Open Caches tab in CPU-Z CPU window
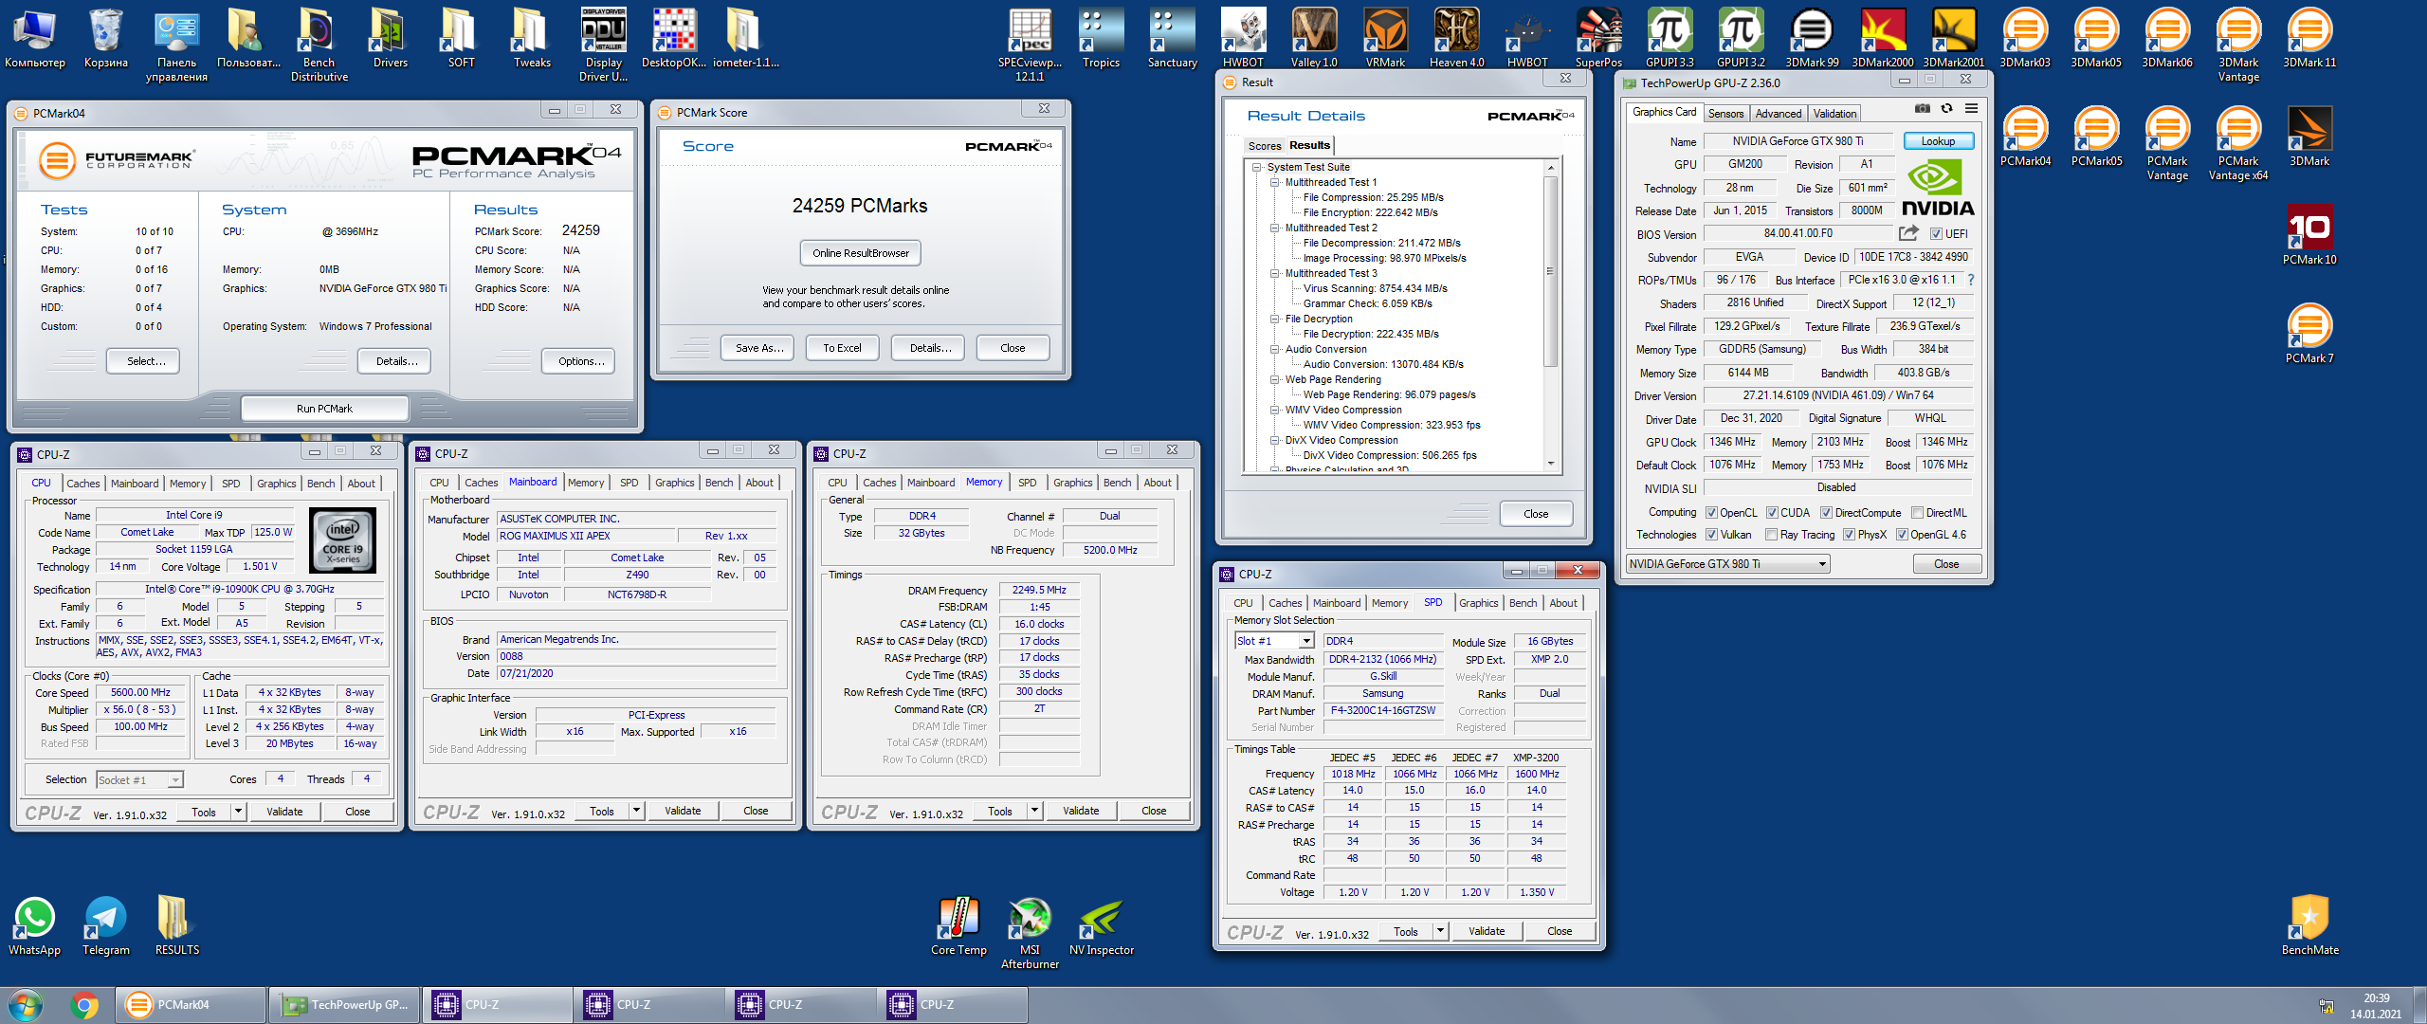This screenshot has width=2427, height=1024. click(x=82, y=484)
